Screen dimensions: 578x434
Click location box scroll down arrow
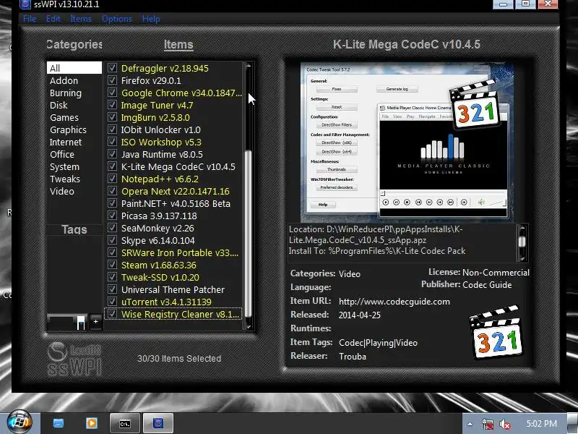[522, 258]
